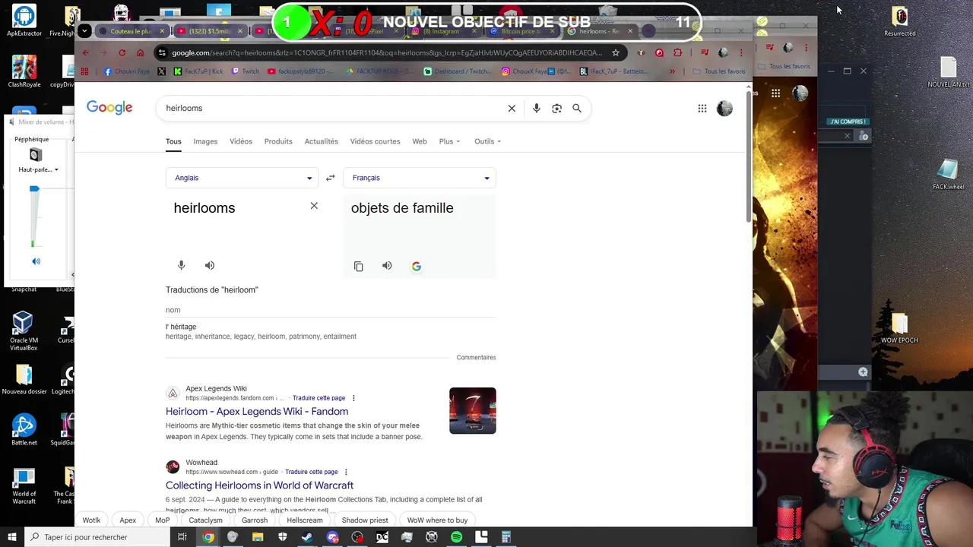973x547 pixels.
Task: Open the Wowhead result options menu
Action: point(346,472)
